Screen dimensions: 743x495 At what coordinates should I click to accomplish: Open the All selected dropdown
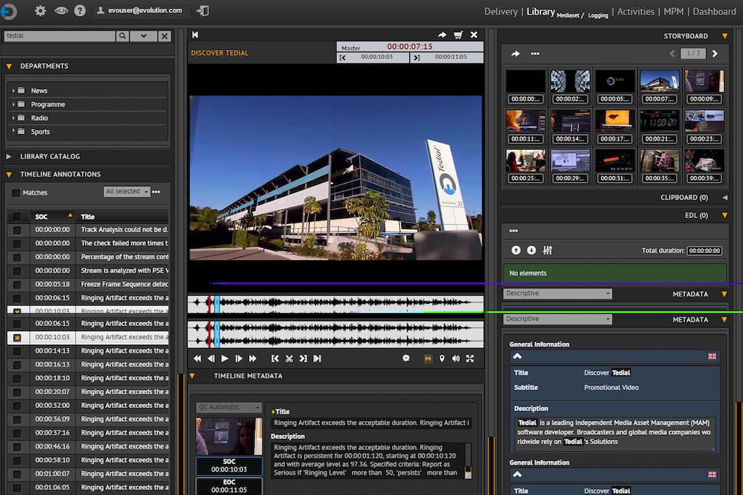click(x=126, y=191)
